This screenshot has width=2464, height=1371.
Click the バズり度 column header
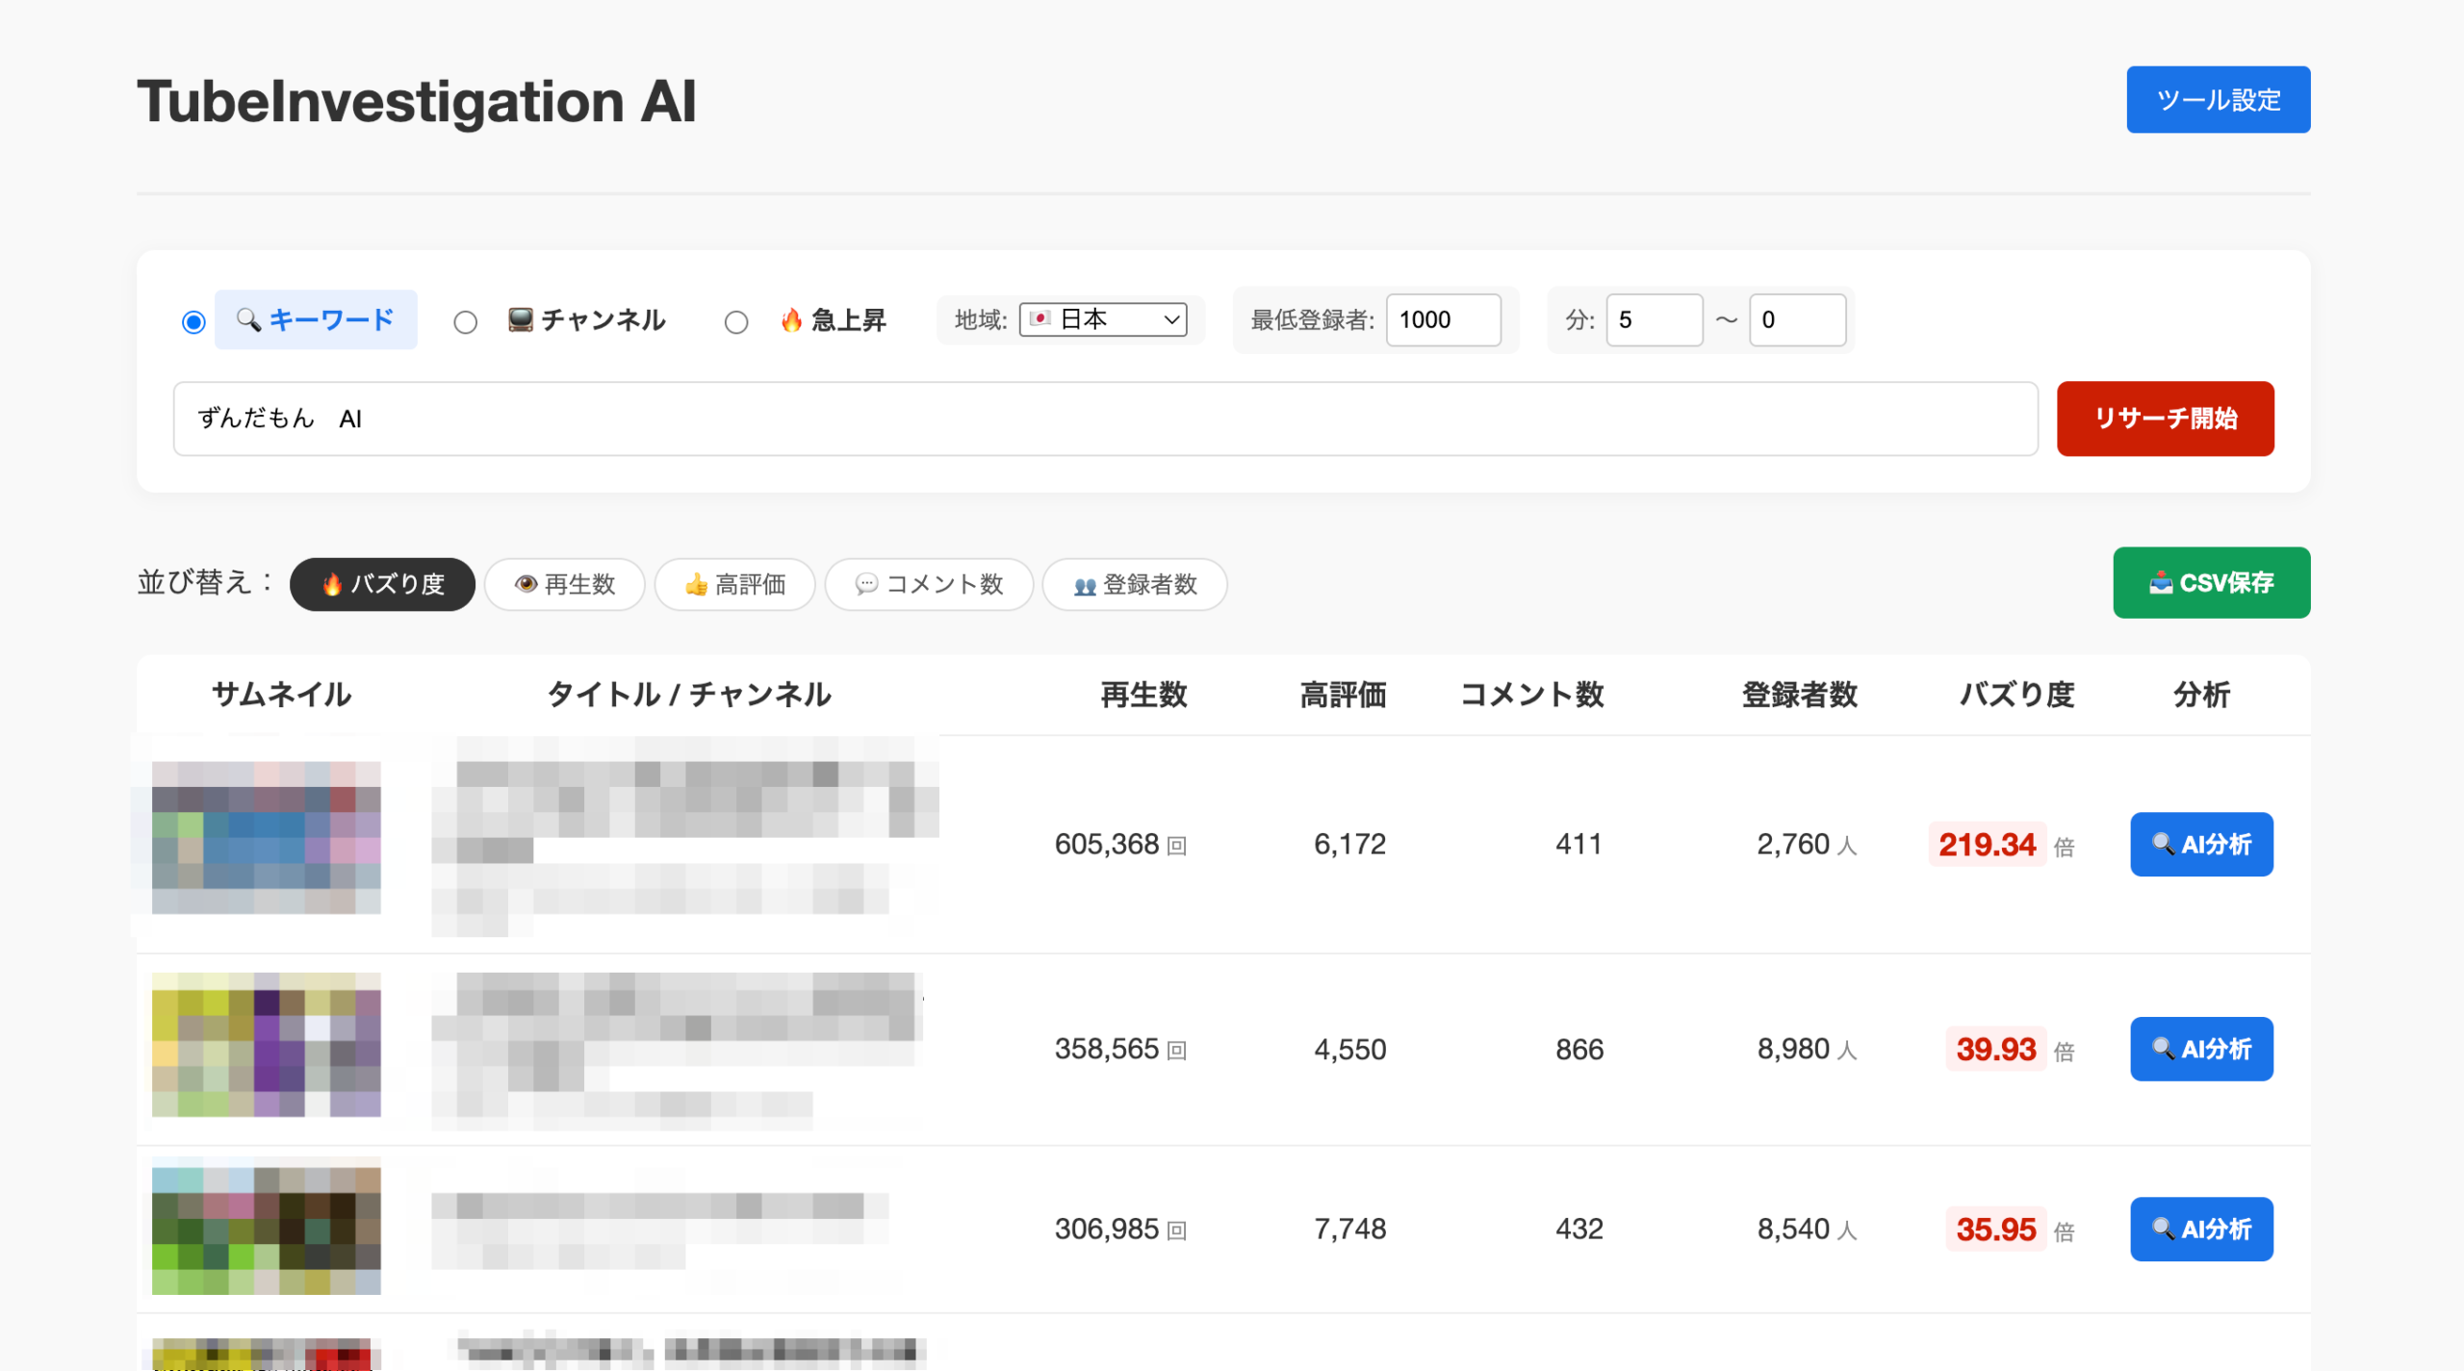[x=2016, y=695]
